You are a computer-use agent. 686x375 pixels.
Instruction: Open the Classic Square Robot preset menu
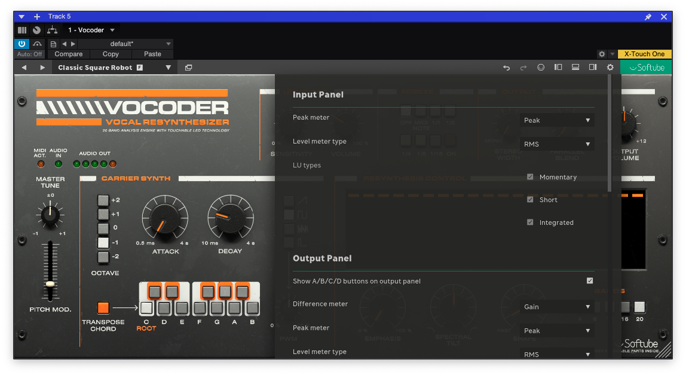tap(115, 68)
